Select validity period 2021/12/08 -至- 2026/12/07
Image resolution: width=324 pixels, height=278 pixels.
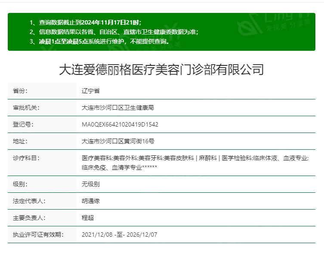(x=120, y=235)
